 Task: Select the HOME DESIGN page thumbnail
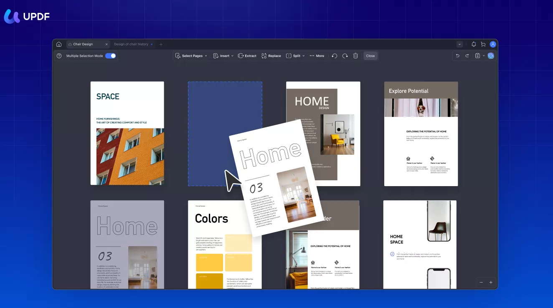pyautogui.click(x=323, y=134)
